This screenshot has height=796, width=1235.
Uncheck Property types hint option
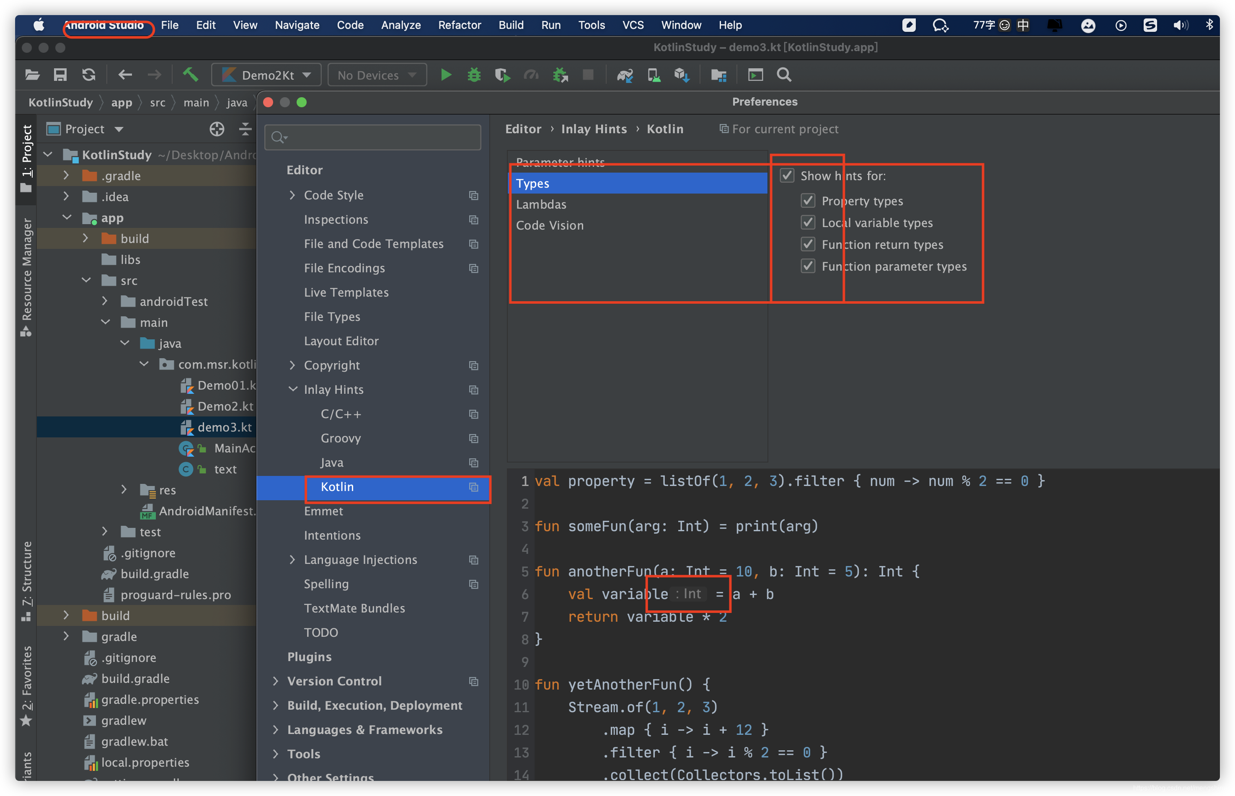[x=808, y=201]
